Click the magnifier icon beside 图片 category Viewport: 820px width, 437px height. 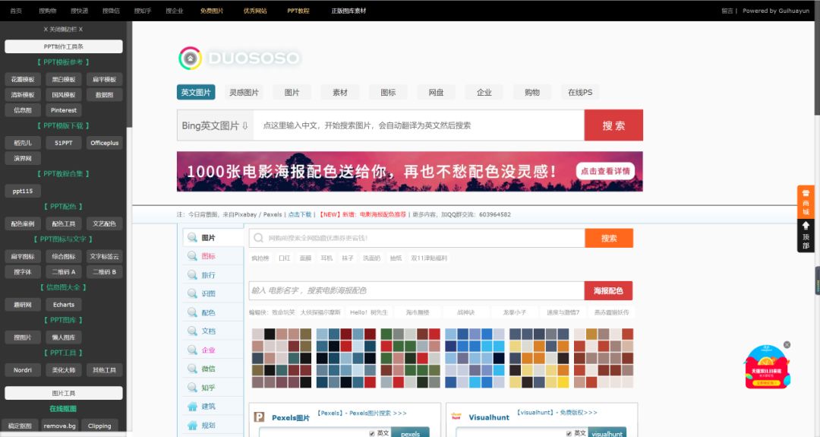pyautogui.click(x=192, y=238)
